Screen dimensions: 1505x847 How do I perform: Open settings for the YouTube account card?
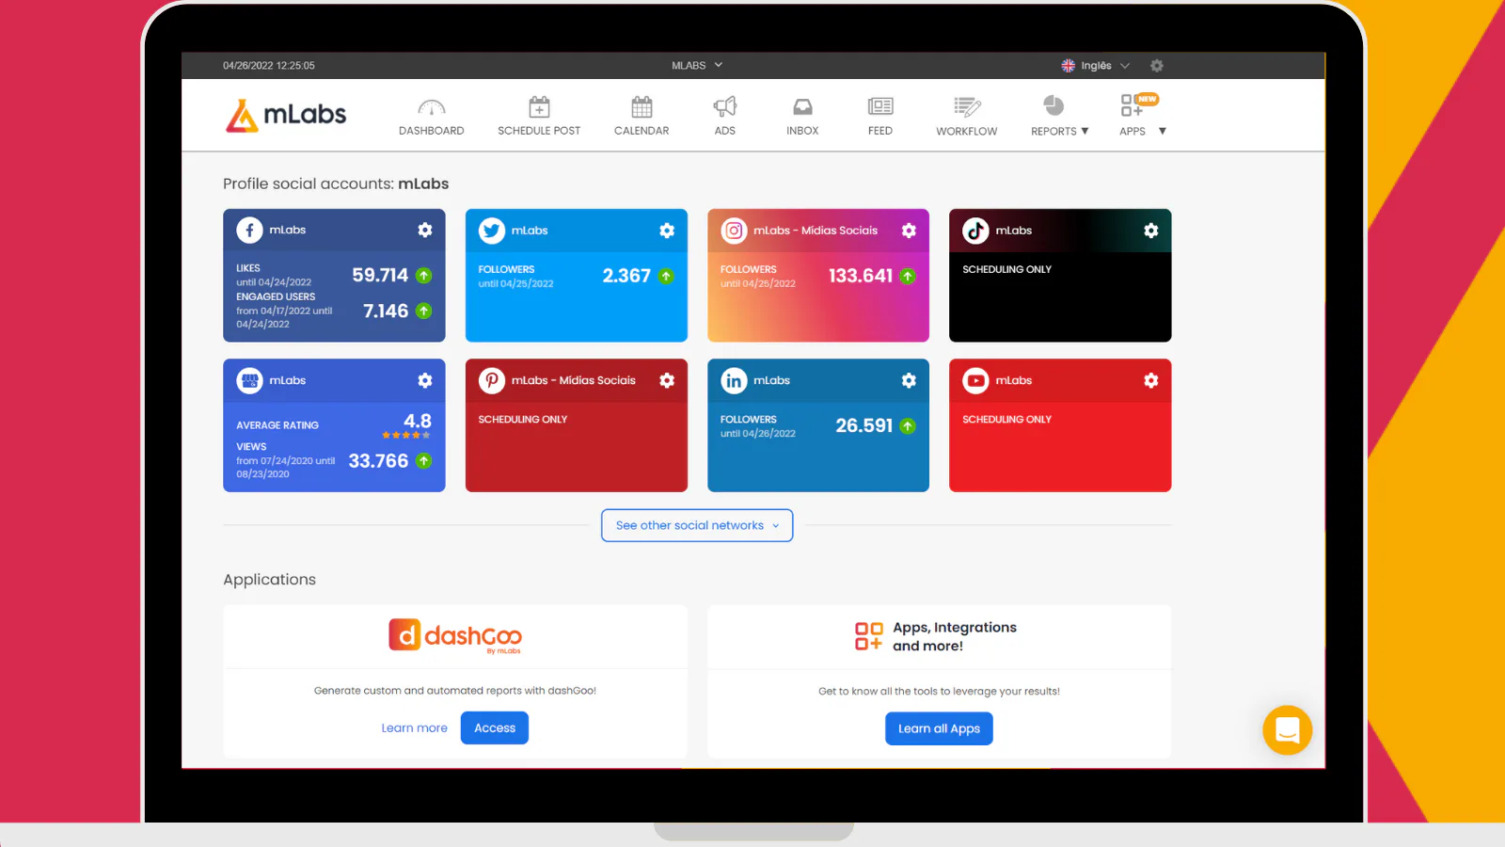(1149, 380)
